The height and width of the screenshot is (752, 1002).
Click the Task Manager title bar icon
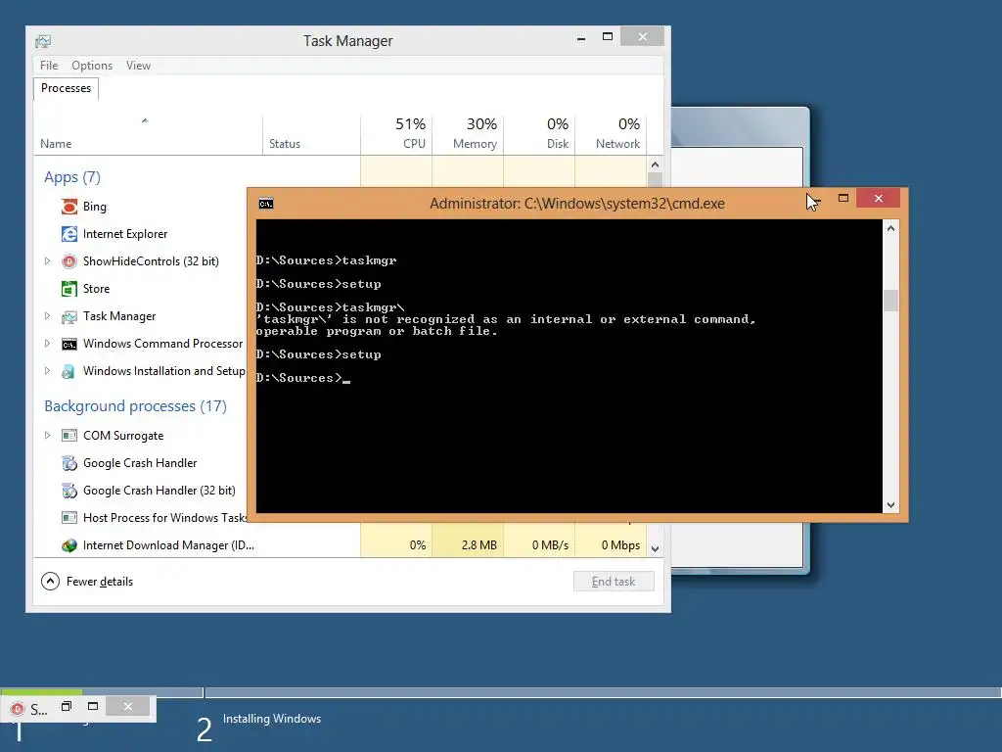[x=43, y=41]
